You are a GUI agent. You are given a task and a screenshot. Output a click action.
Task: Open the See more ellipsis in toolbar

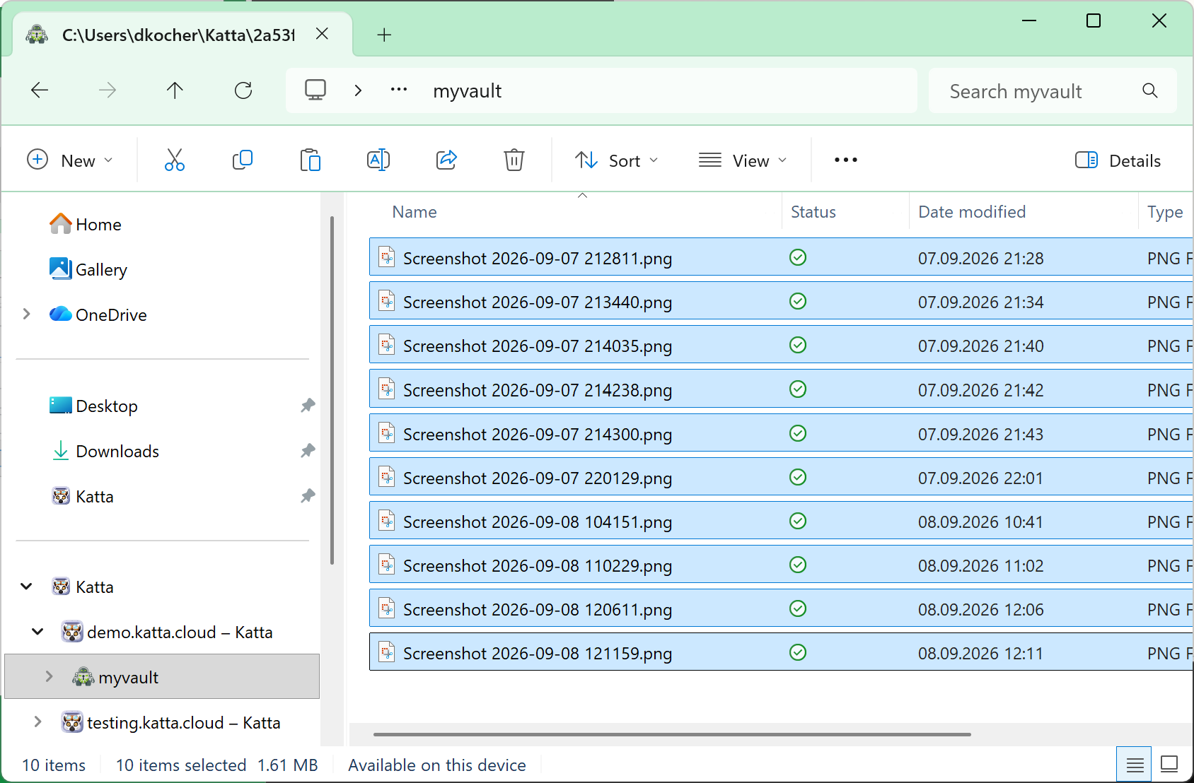click(845, 160)
